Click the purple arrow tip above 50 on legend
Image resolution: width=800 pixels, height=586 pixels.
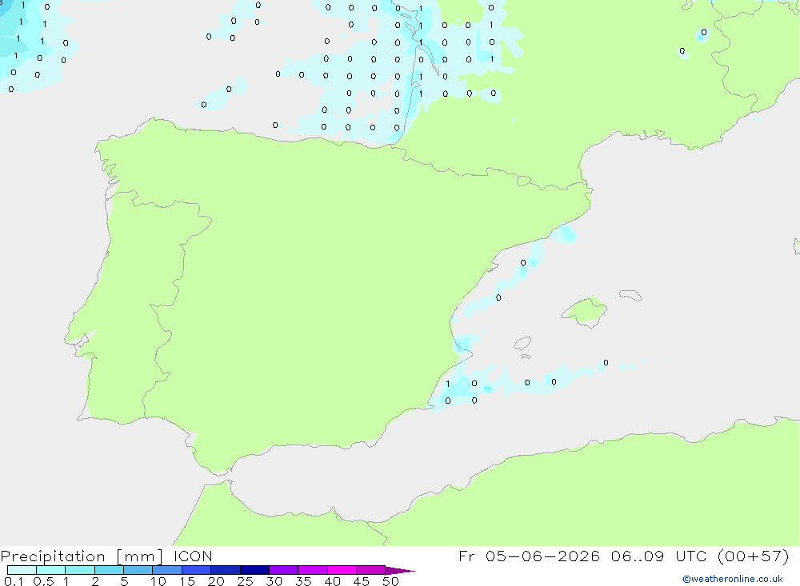point(400,570)
